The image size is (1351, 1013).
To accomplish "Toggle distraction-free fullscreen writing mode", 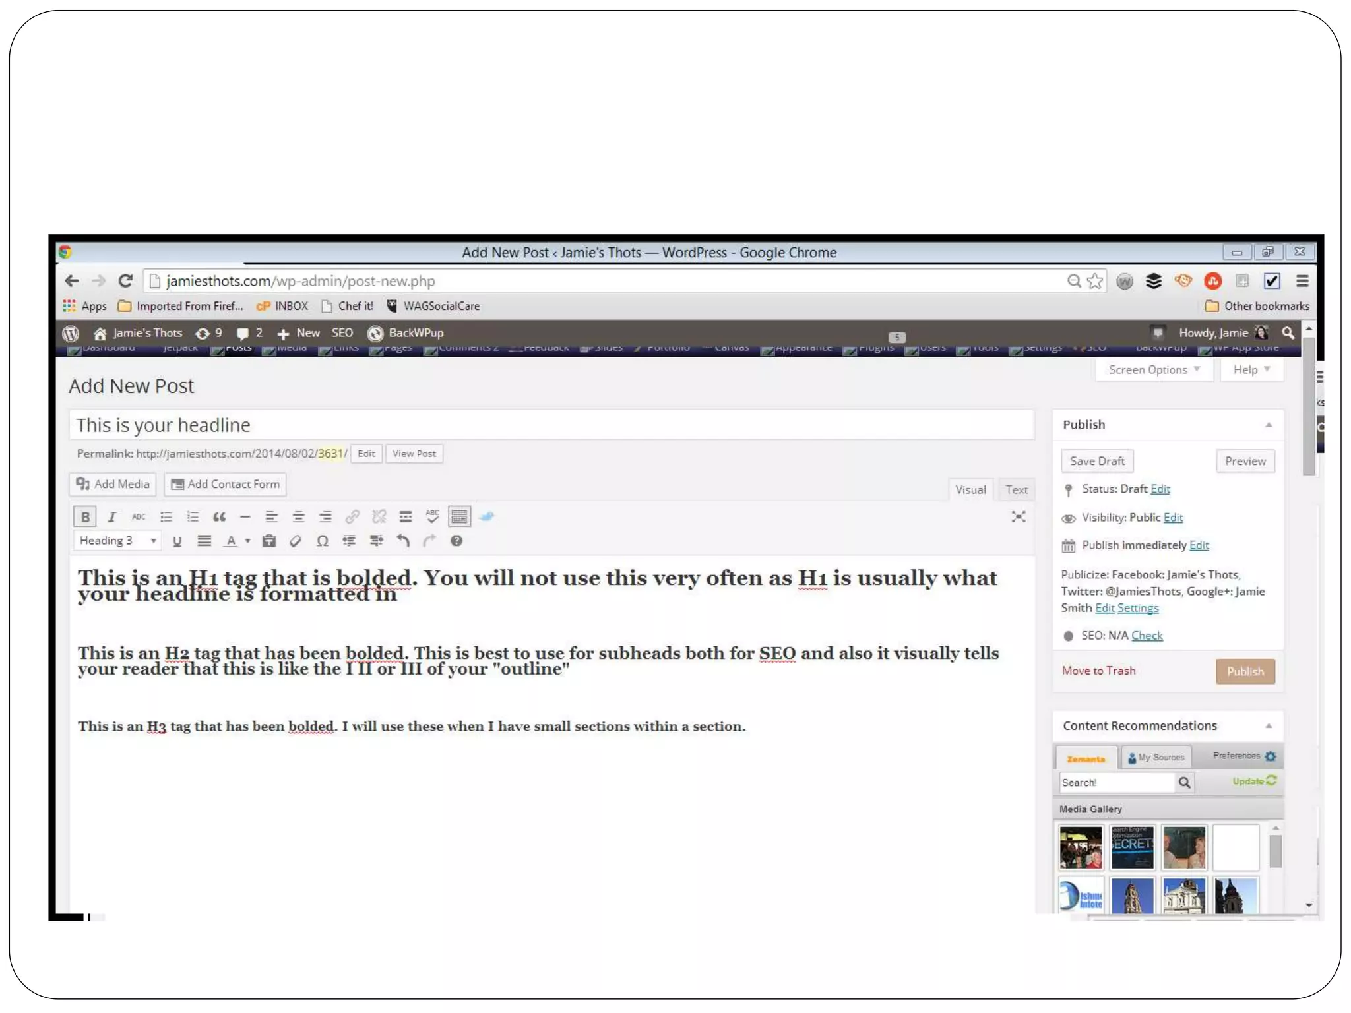I will [x=1018, y=517].
